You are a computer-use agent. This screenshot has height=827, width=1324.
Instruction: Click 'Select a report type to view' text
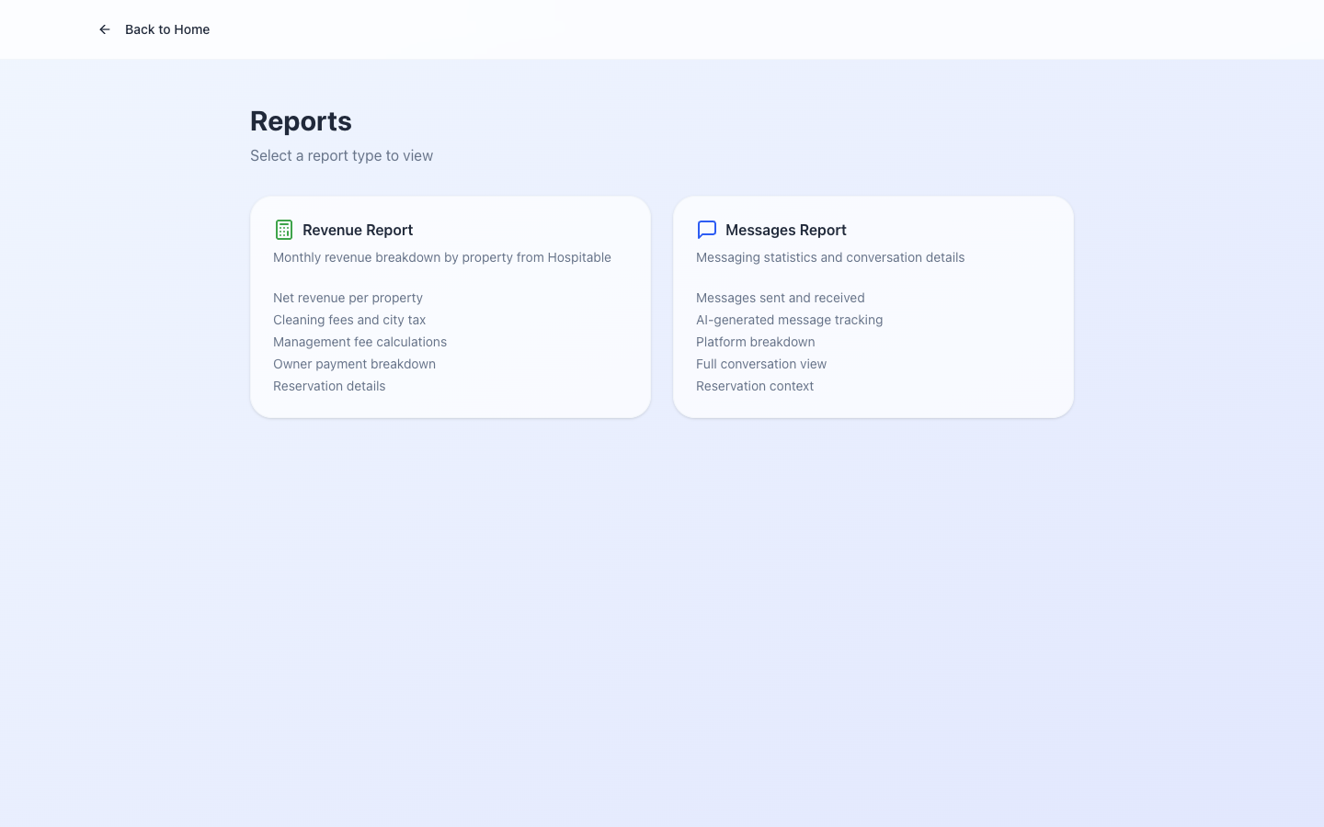[341, 155]
